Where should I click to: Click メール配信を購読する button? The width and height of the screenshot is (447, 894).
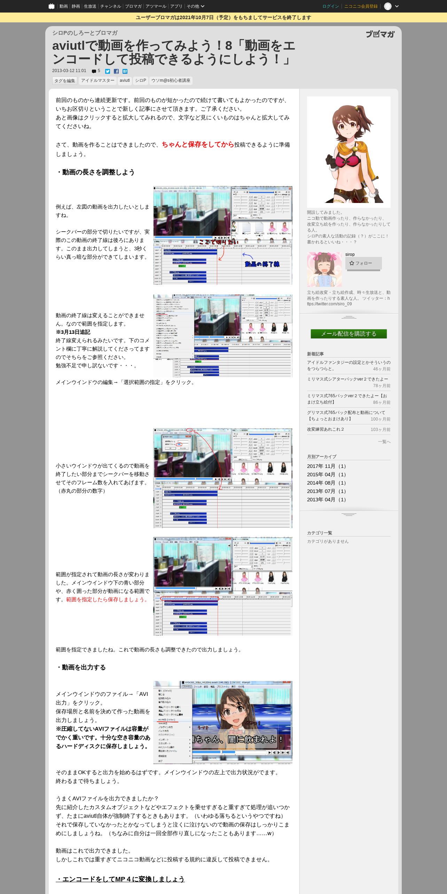pos(348,334)
